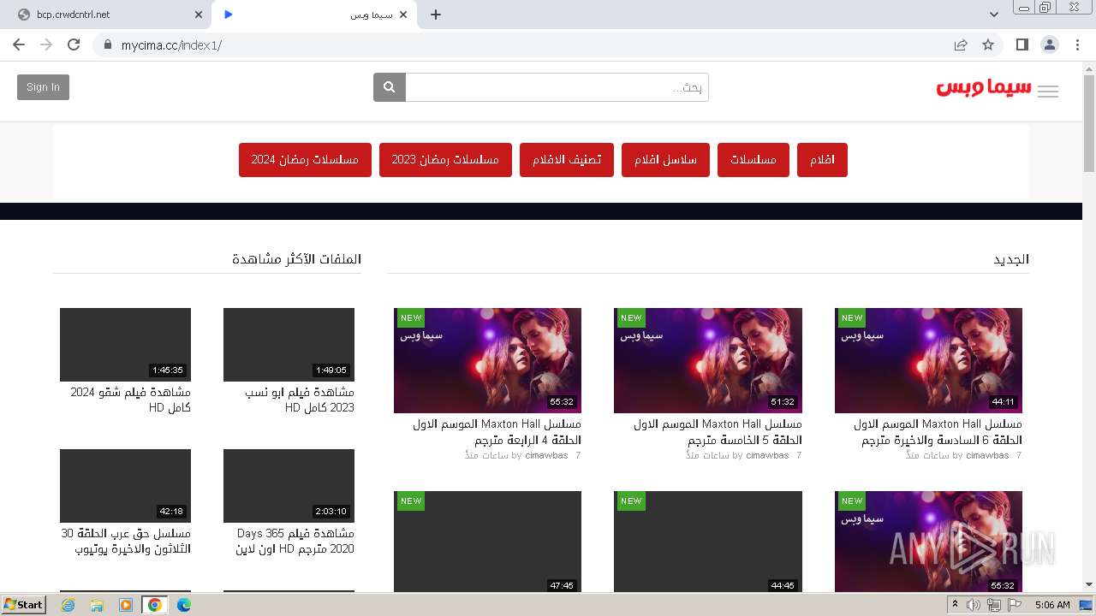The image size is (1096, 616).
Task: Expand the tab search chevron
Action: 994,15
